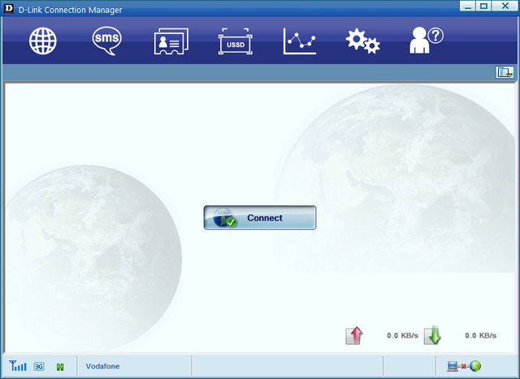Open the phonebook contacts section
The width and height of the screenshot is (520, 379).
pos(171,41)
